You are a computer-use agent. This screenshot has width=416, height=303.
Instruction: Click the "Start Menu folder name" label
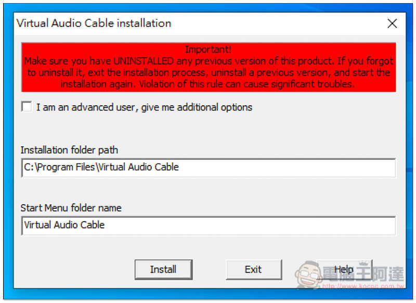coord(71,208)
